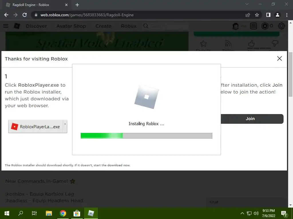Share this page from the address bar
The width and height of the screenshot is (293, 219).
[248, 15]
